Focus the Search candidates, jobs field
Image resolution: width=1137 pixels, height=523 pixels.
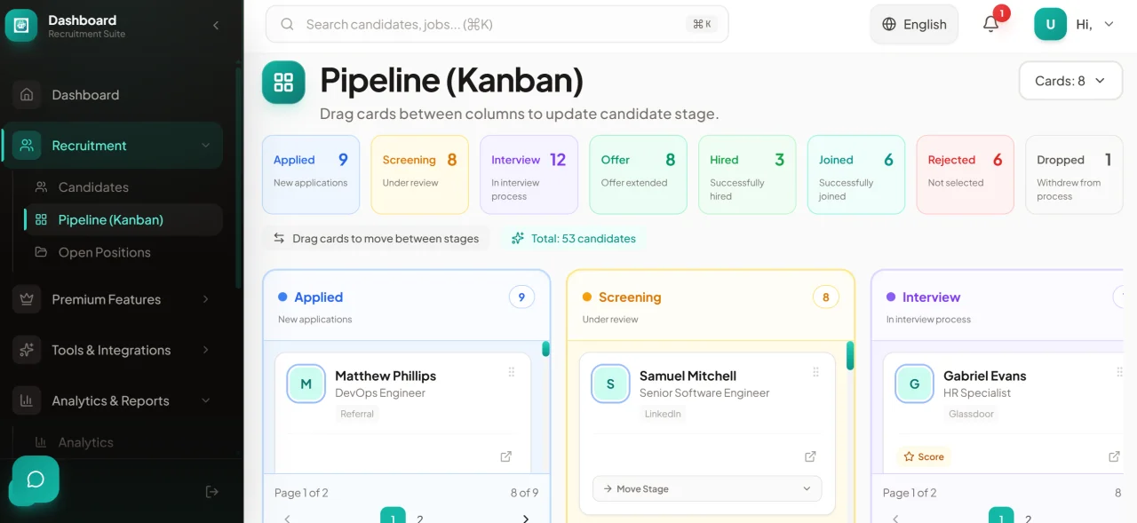[497, 24]
